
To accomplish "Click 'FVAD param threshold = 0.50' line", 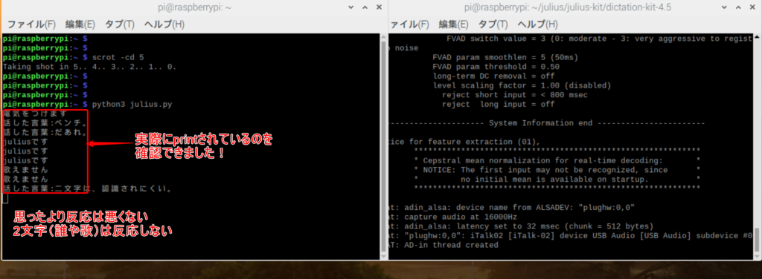I will pos(496,67).
